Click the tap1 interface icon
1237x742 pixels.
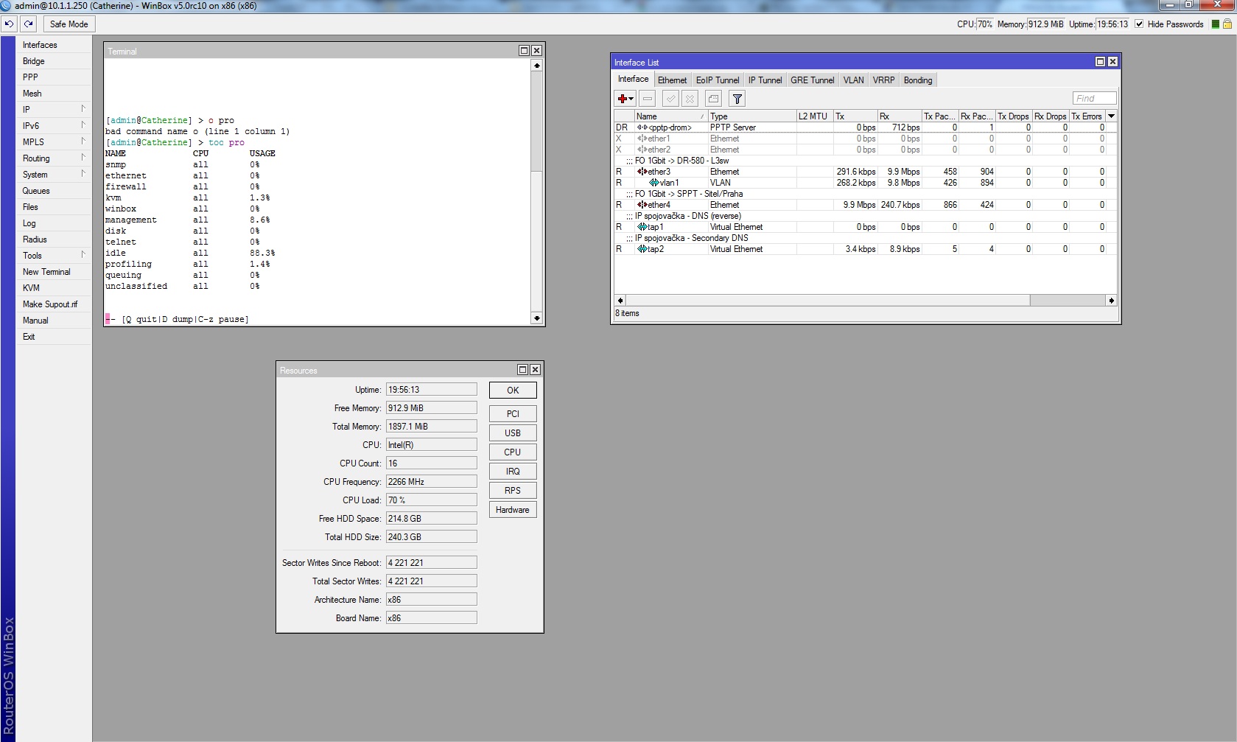[642, 227]
